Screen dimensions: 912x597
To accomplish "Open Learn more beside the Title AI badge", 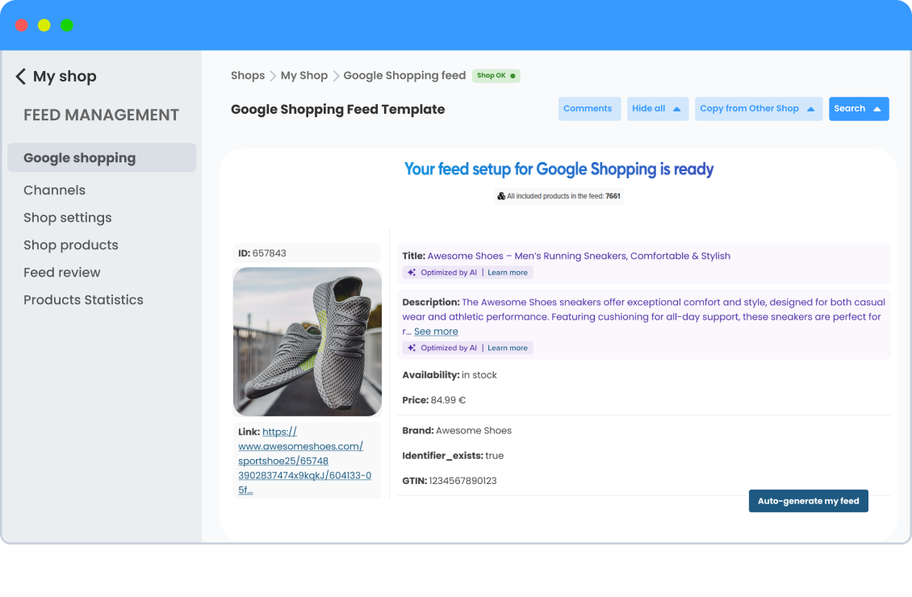I will point(508,272).
